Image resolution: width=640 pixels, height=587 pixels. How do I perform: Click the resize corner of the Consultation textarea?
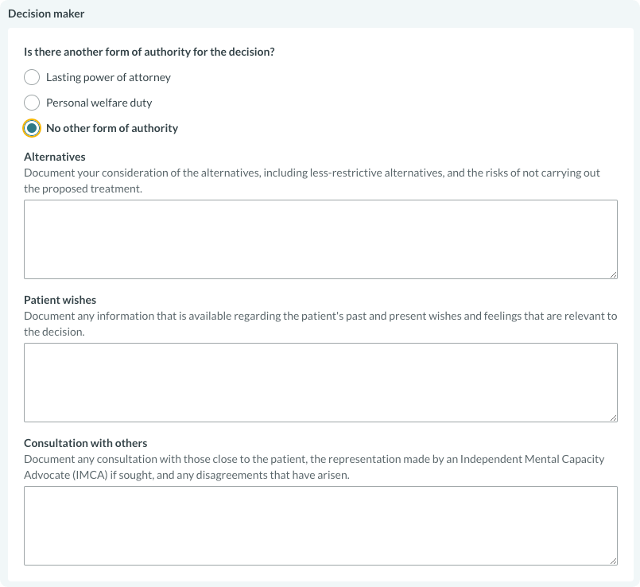click(x=613, y=561)
